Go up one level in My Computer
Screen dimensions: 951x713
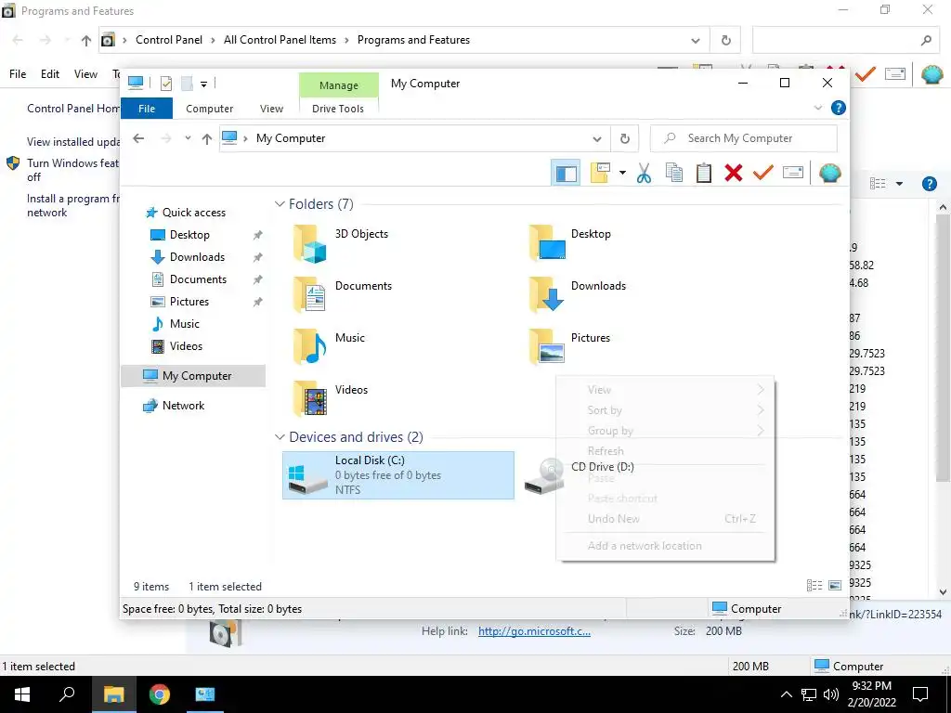[x=207, y=139]
